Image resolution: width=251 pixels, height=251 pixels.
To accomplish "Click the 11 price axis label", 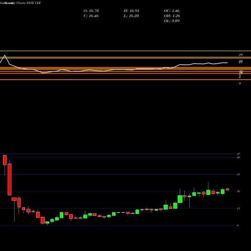I will [238, 208].
